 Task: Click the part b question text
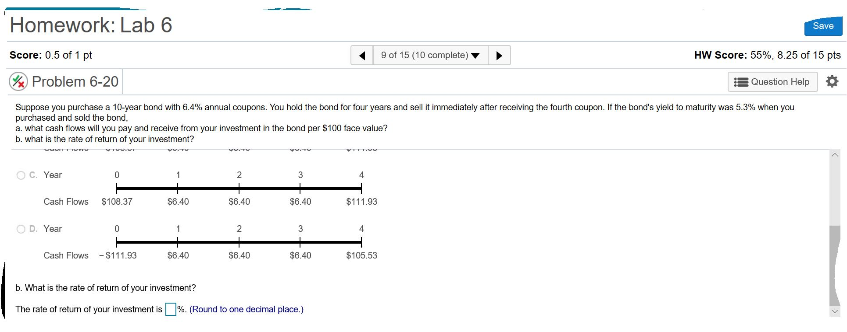click(106, 288)
